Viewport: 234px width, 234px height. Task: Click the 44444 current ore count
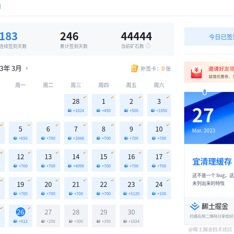(136, 36)
